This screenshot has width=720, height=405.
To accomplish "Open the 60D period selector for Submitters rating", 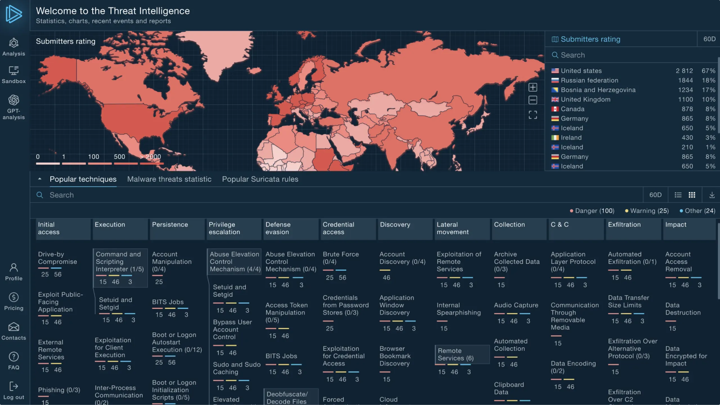I will [x=709, y=39].
